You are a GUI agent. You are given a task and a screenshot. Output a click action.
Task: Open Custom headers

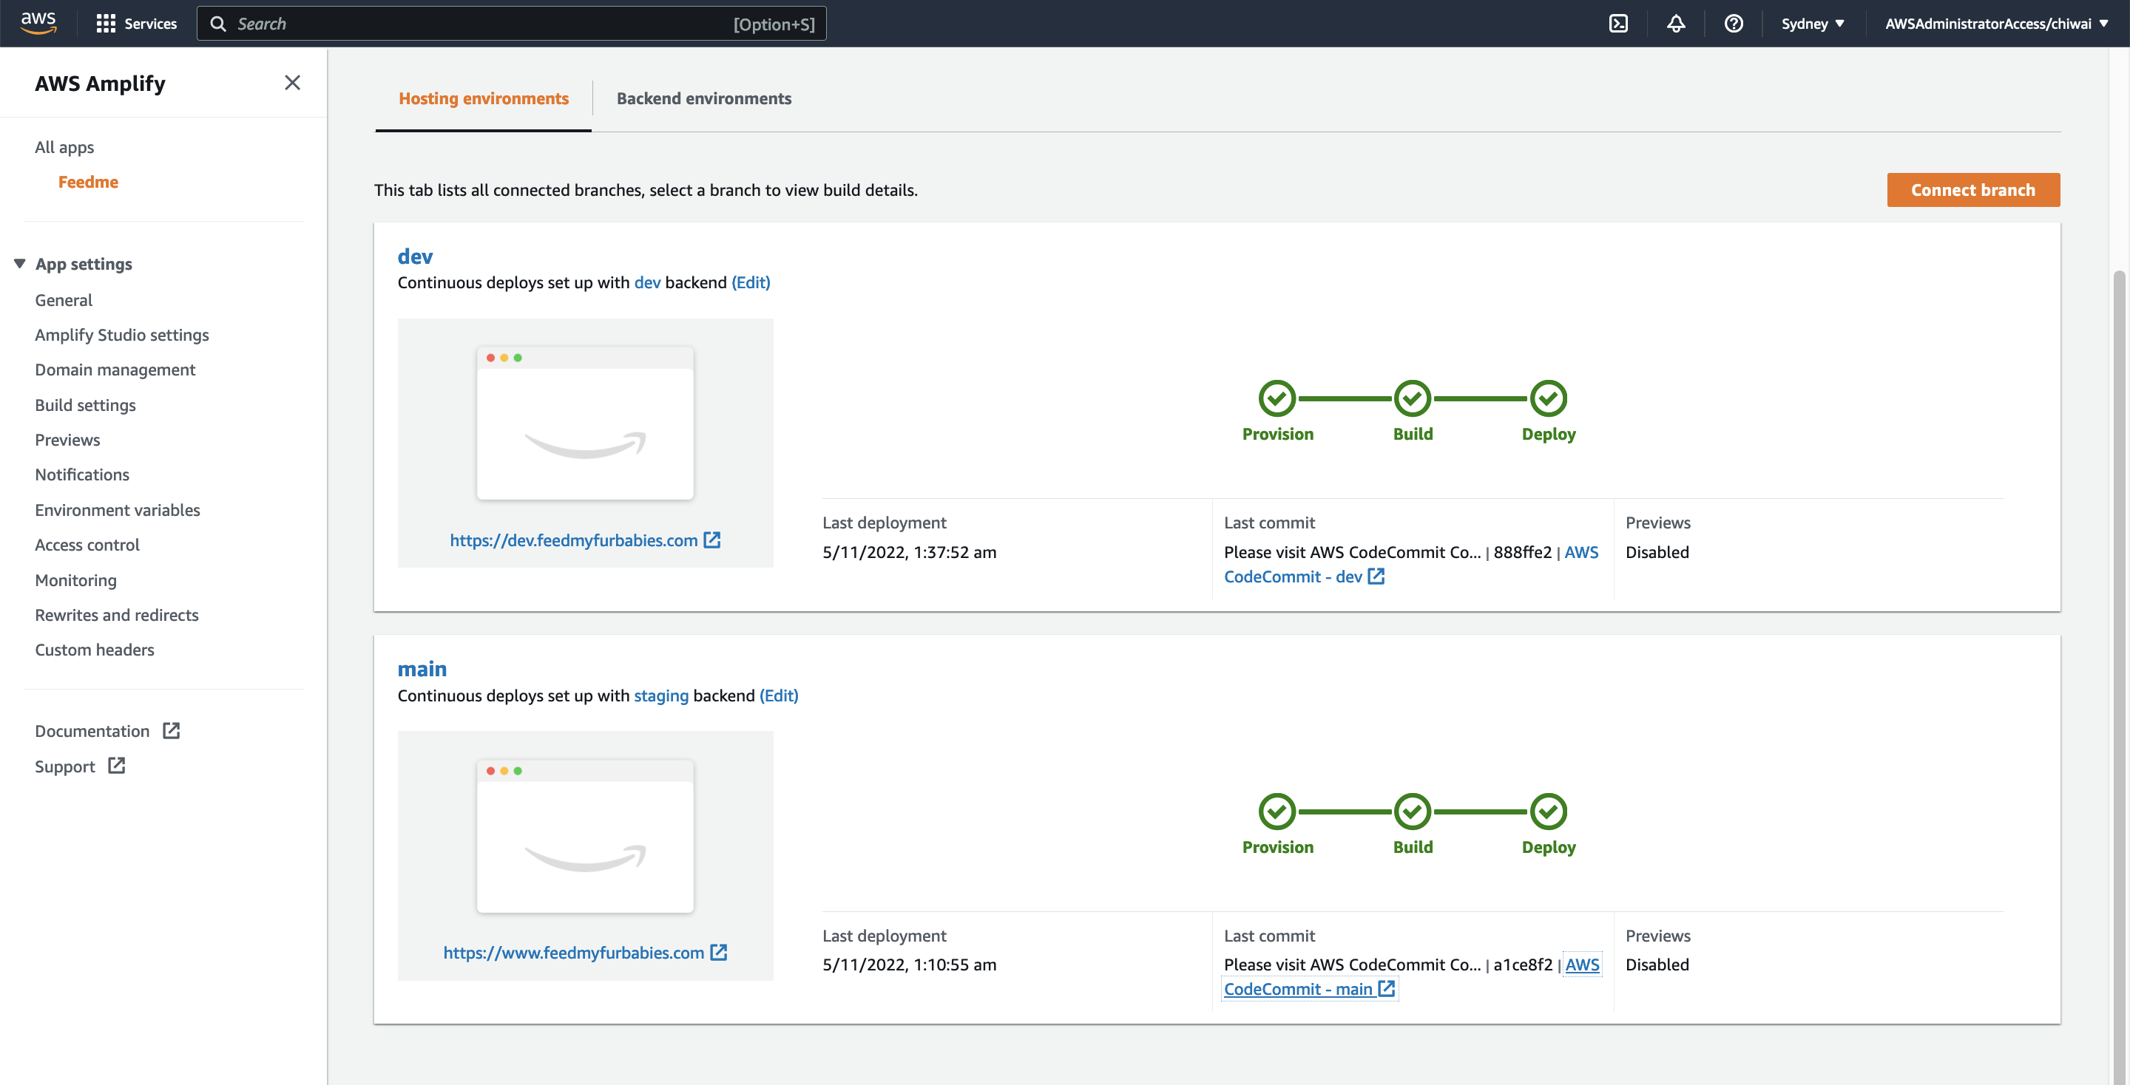coord(94,650)
